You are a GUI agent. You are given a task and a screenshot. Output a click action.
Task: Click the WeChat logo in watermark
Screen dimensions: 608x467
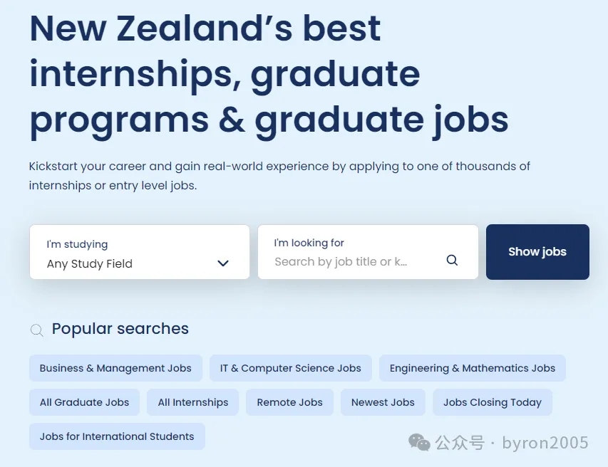click(x=419, y=443)
